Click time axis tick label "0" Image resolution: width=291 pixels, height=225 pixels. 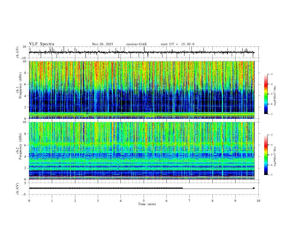[29, 201]
